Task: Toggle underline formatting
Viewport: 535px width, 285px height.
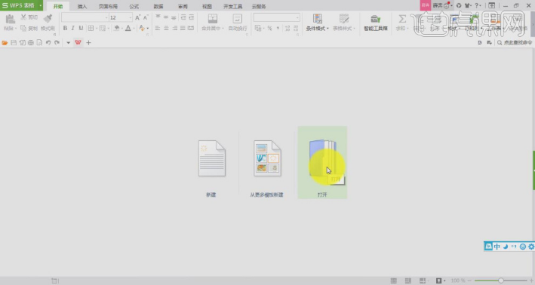Action: (81, 28)
